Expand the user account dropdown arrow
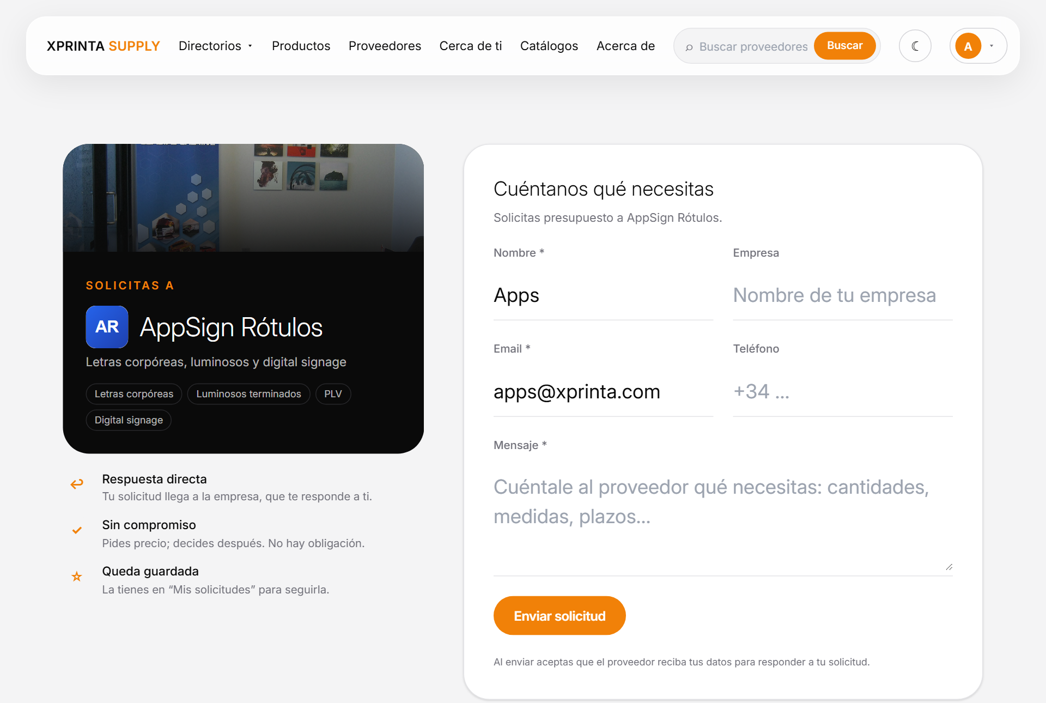 coord(992,46)
